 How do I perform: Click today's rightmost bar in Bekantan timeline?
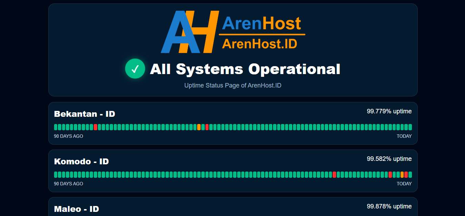click(x=410, y=127)
